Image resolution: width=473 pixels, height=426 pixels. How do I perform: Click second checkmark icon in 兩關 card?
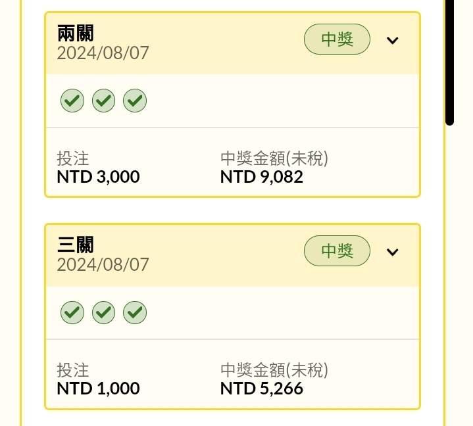click(x=103, y=101)
